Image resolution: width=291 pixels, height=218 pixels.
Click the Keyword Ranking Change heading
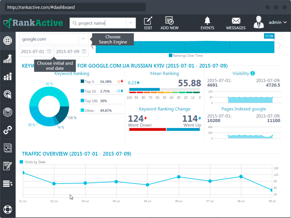click(164, 109)
